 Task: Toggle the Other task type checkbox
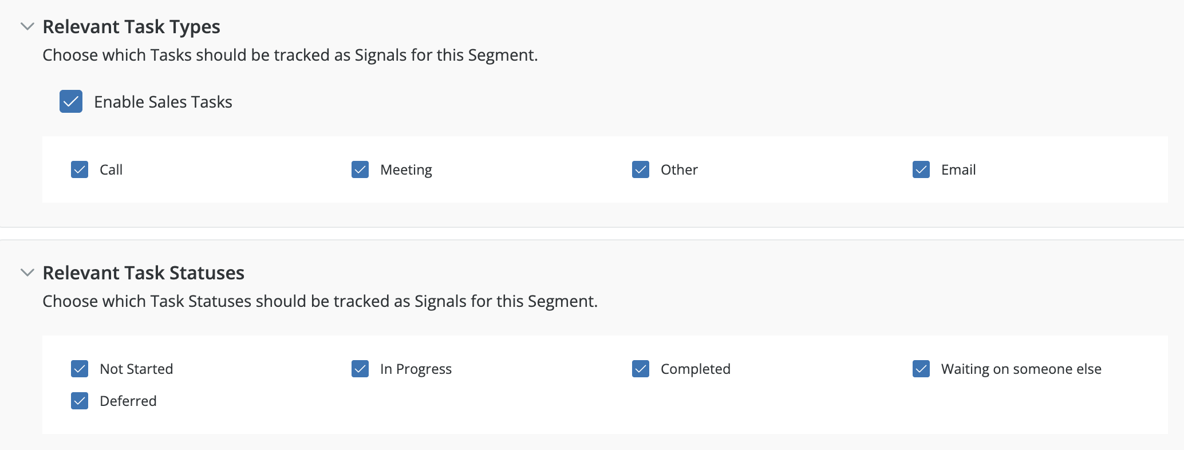pyautogui.click(x=641, y=169)
